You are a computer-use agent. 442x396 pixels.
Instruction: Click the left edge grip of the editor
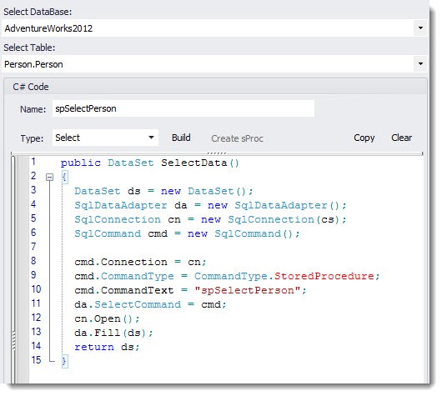point(14,340)
